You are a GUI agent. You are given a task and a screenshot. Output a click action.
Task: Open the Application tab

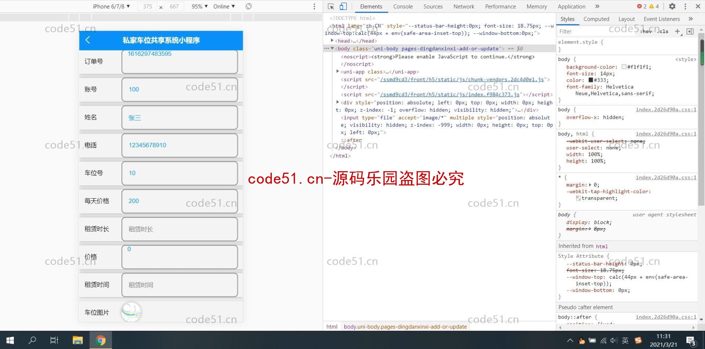[571, 7]
